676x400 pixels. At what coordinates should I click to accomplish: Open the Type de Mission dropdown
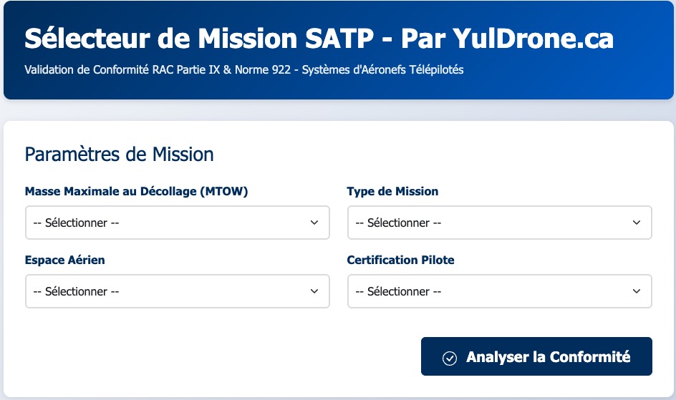[500, 223]
